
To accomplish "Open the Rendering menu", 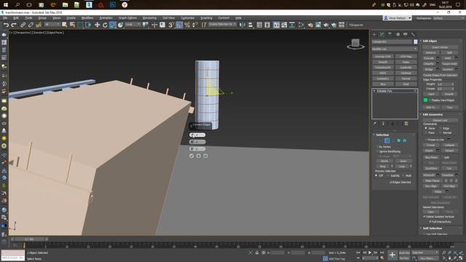I will click(x=149, y=18).
